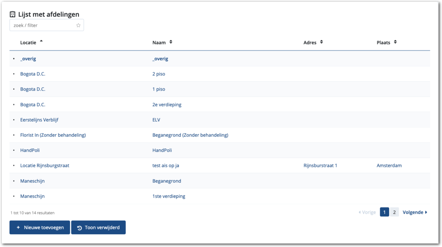Image resolution: width=442 pixels, height=247 pixels.
Task: Sort by the Adres column arrows
Action: (x=321, y=42)
